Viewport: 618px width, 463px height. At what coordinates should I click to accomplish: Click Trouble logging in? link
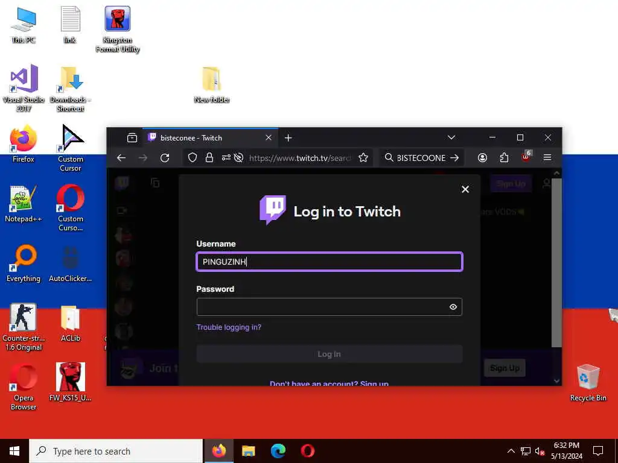pyautogui.click(x=229, y=327)
